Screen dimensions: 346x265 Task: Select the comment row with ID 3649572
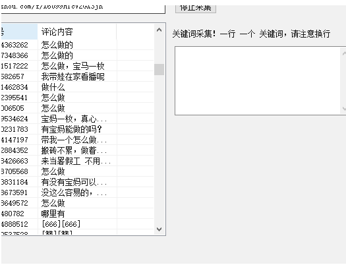coord(77,203)
